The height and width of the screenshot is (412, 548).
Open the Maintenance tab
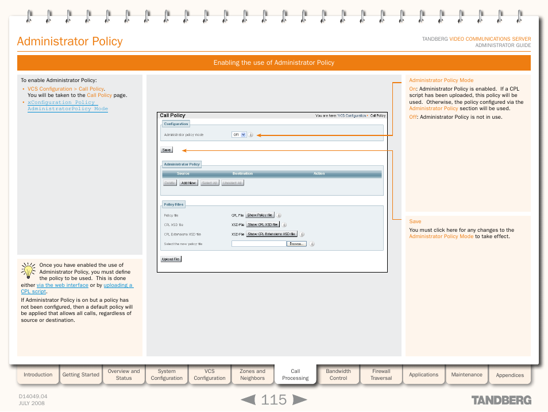tap(466, 375)
